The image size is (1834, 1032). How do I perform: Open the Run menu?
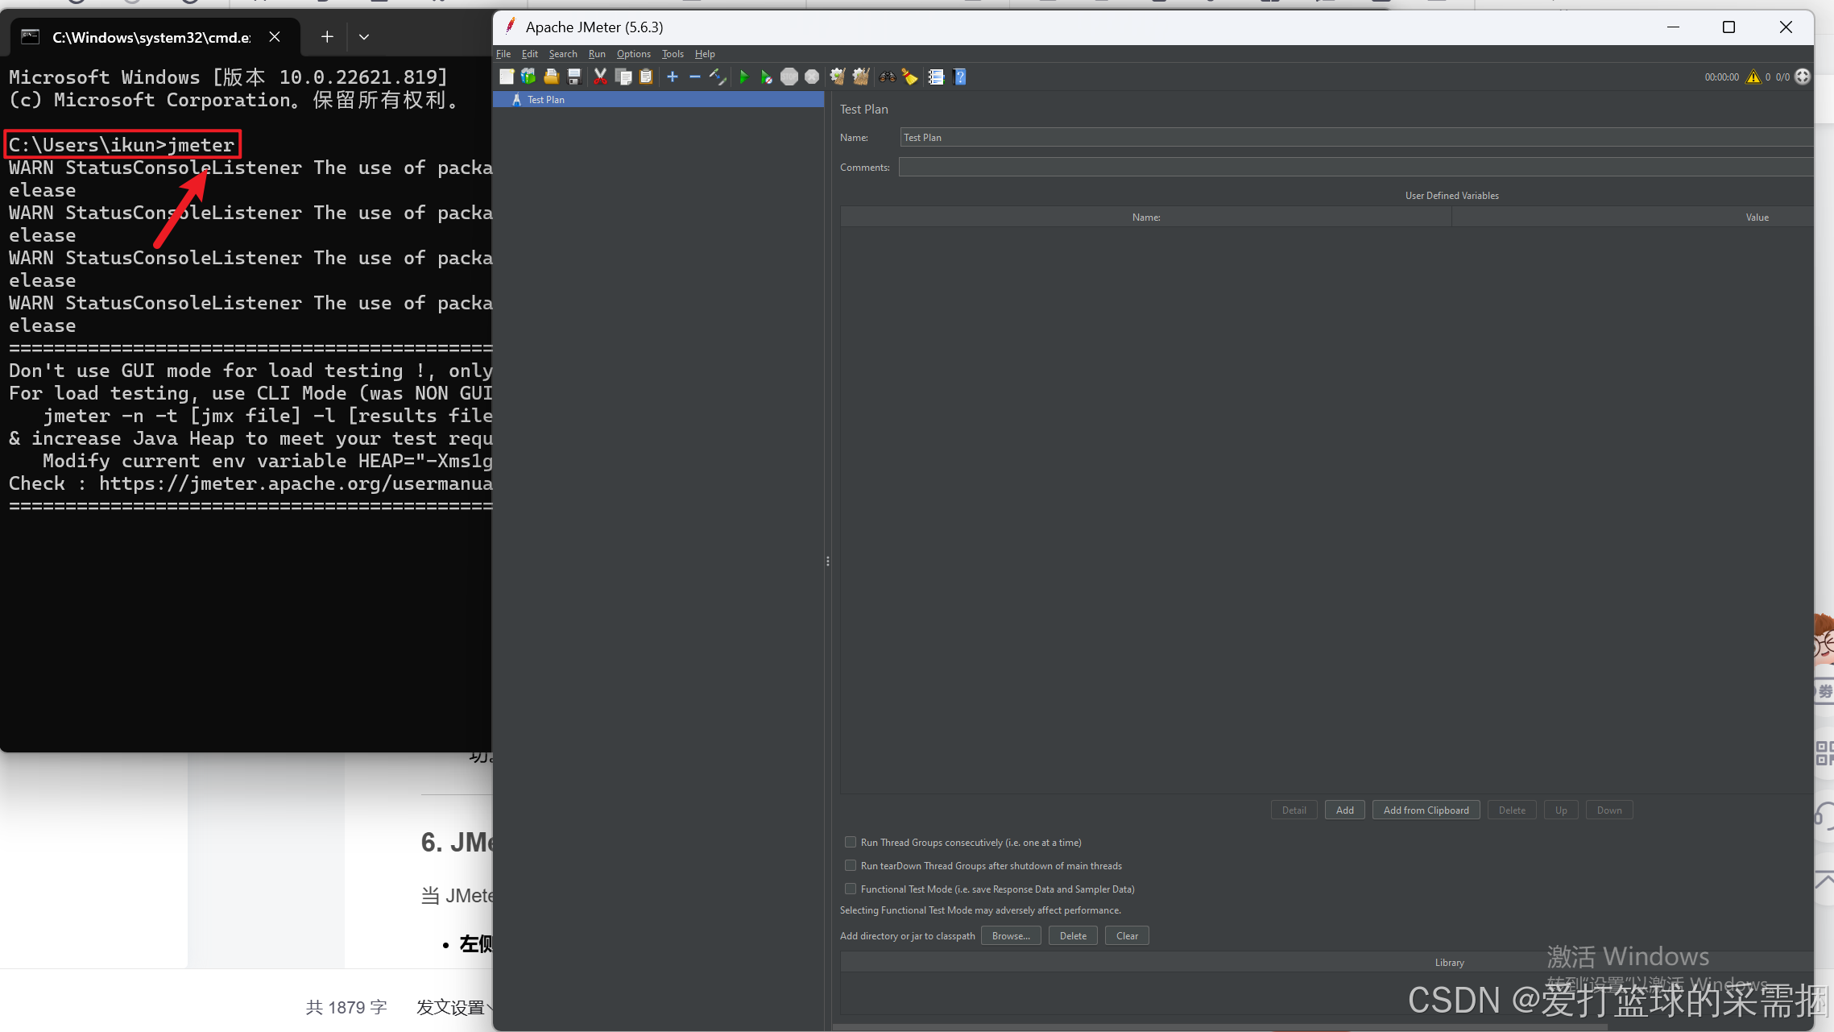[597, 54]
